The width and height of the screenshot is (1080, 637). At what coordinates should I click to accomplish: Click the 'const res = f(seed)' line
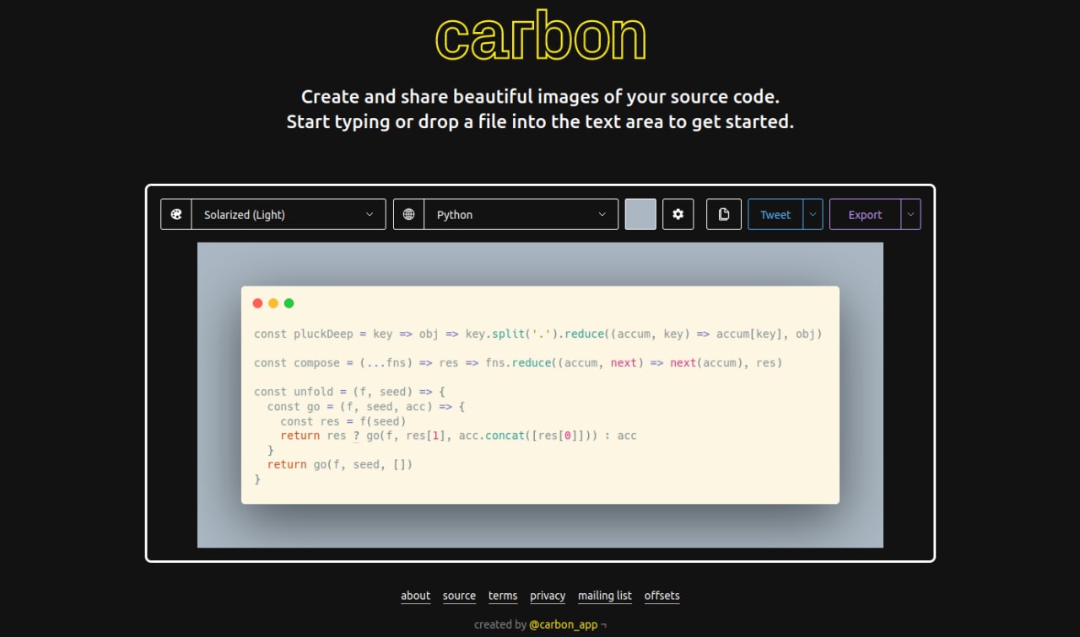(343, 421)
